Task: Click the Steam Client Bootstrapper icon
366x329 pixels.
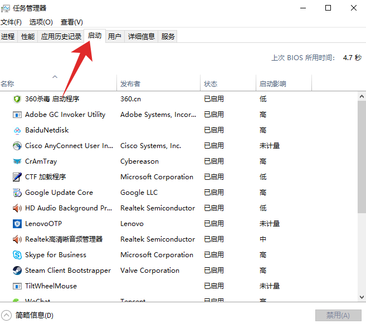Action: click(x=17, y=271)
